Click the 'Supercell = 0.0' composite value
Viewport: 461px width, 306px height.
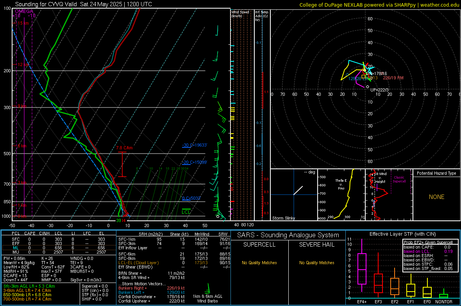click(95, 286)
